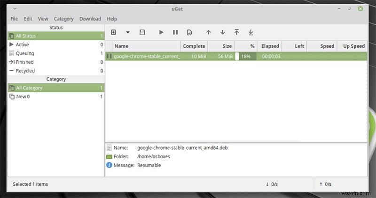The width and height of the screenshot is (376, 198).
Task: Select All Category in sidebar
Action: tap(56, 88)
